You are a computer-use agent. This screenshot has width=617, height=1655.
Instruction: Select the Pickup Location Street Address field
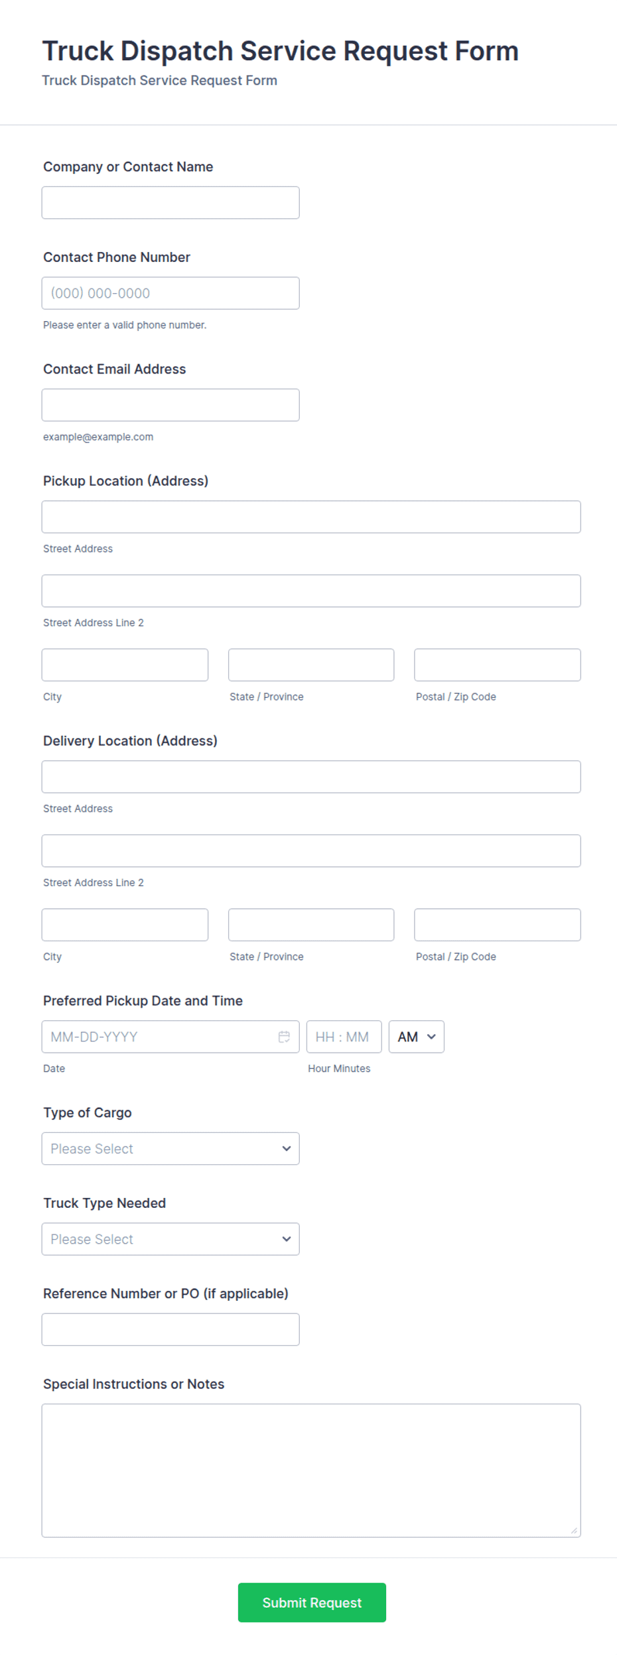(x=311, y=517)
